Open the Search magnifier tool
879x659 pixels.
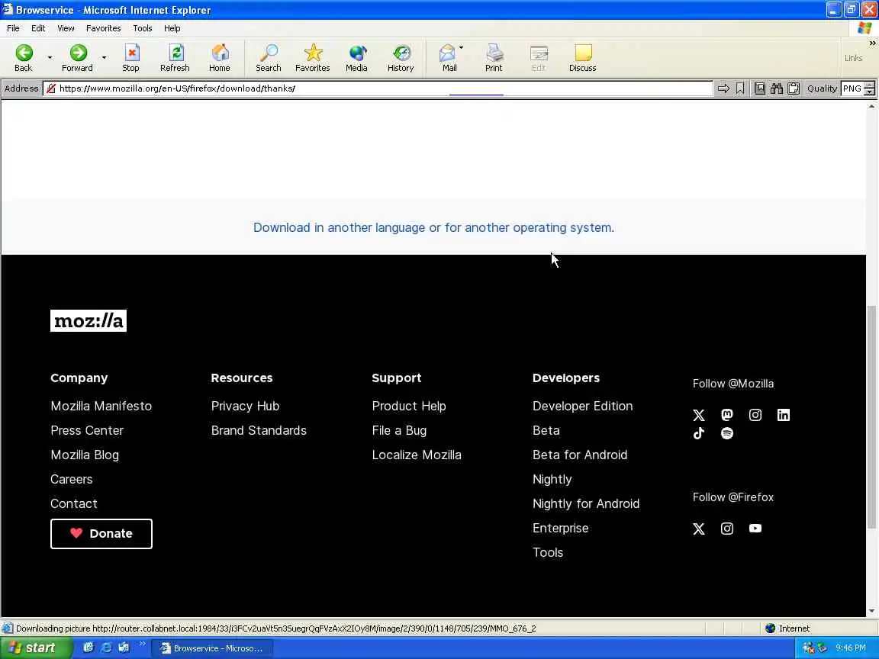pos(269,58)
